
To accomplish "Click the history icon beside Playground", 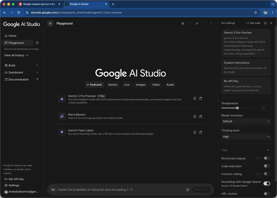I will pos(37,43).
